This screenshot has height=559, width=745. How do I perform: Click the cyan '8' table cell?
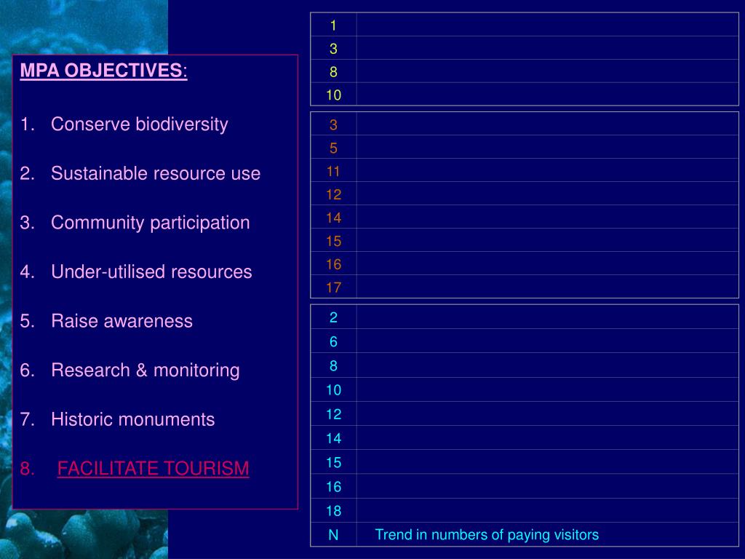click(333, 365)
